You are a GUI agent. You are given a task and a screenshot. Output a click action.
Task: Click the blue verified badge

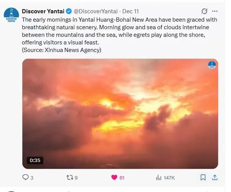[69, 11]
